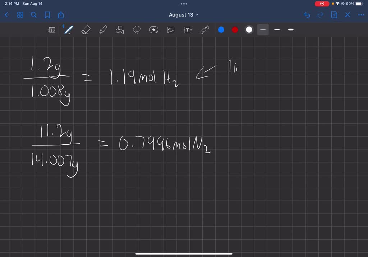The image size is (368, 257).
Task: Open the shapes tool
Action: (x=120, y=30)
